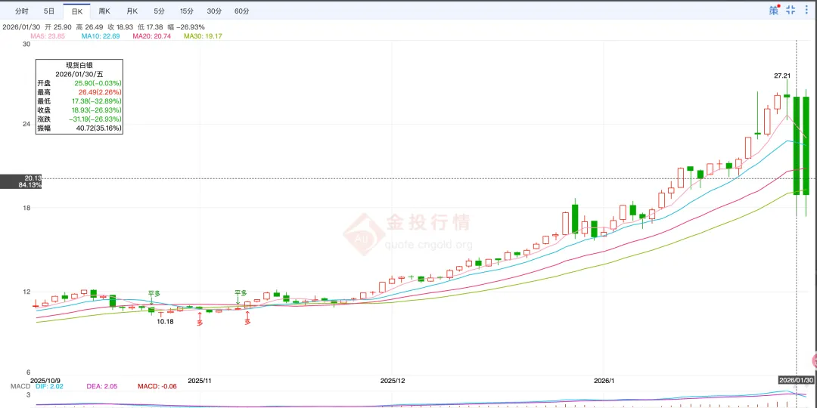Click the exit fullscreen arrows icon
The image size is (817, 408).
coord(791,10)
